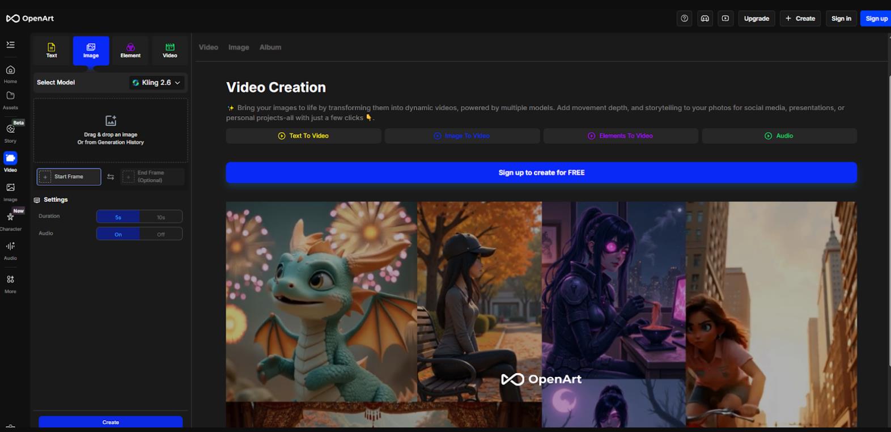The image size is (891, 432).
Task: Open the dragon video thumbnail
Action: [321, 302]
